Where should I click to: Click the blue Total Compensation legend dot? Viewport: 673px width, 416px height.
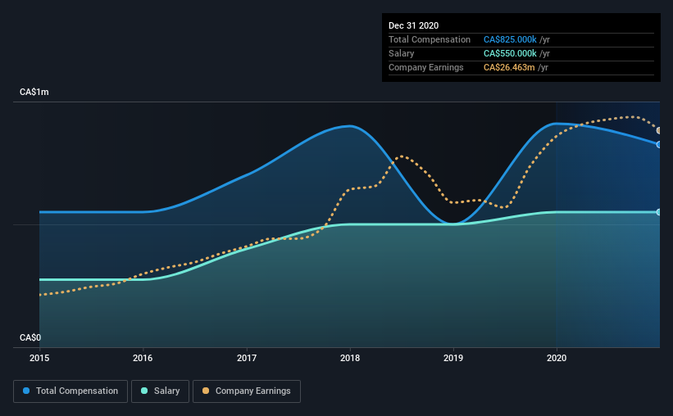click(x=26, y=391)
